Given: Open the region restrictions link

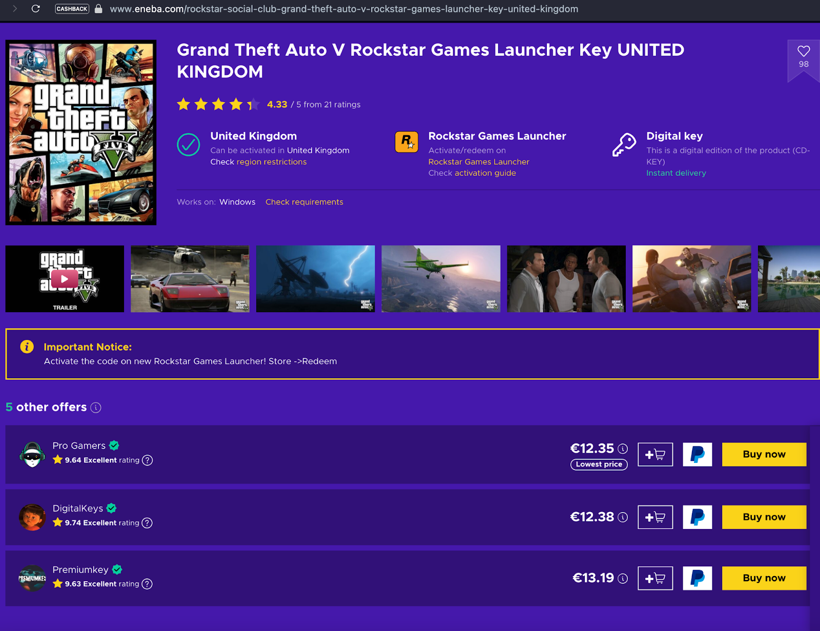Looking at the screenshot, I should coord(271,161).
